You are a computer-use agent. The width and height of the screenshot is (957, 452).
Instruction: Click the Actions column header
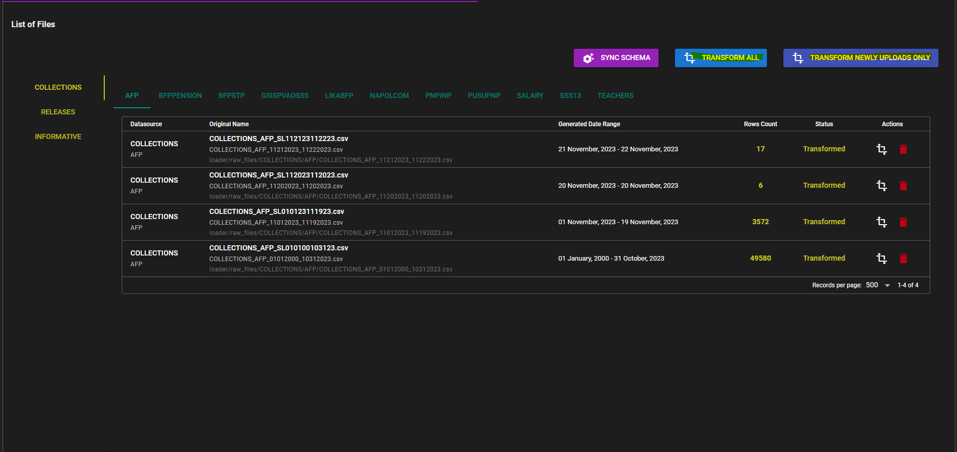892,124
